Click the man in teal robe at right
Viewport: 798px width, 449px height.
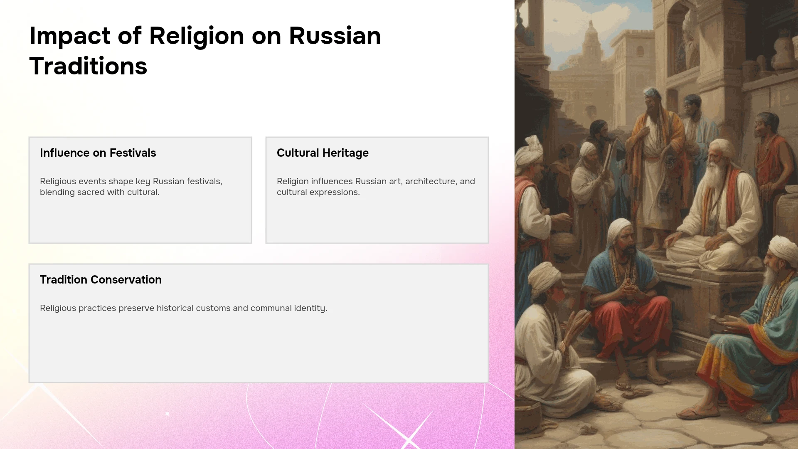click(752, 324)
